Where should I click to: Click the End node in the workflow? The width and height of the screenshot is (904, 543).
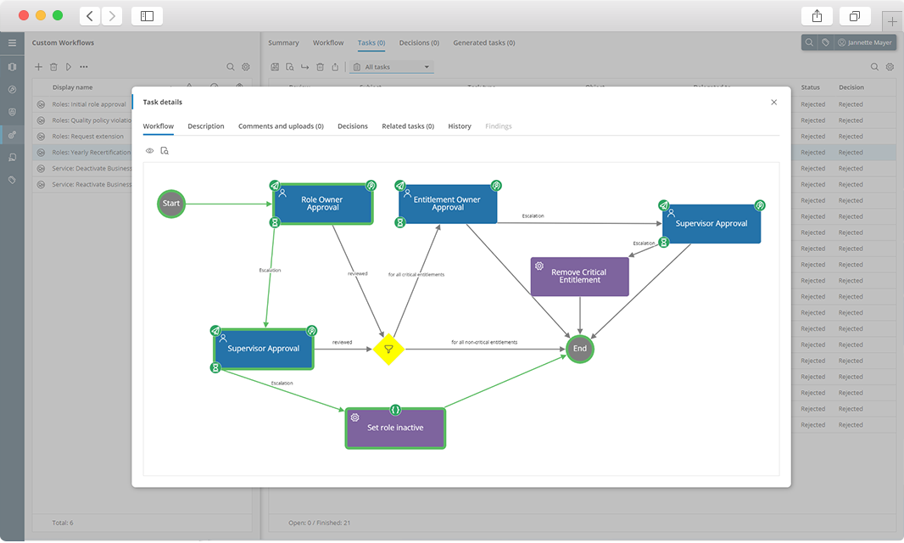pyautogui.click(x=580, y=349)
